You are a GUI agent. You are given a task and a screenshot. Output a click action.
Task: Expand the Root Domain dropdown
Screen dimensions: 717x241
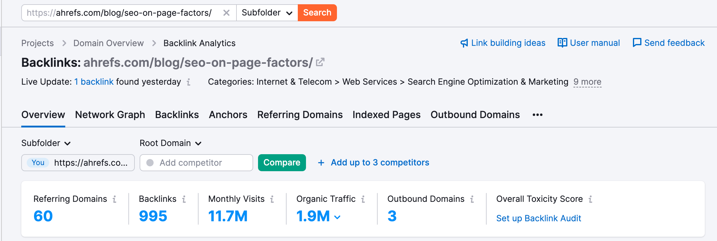(171, 143)
